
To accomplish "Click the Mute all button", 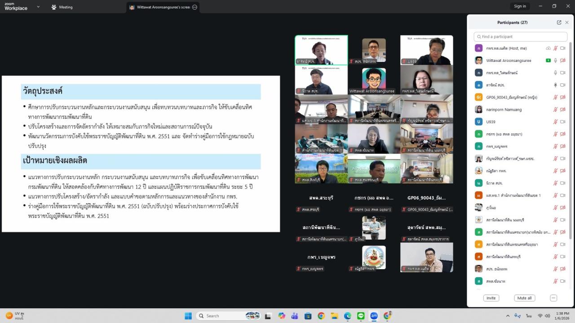I will click(524, 297).
